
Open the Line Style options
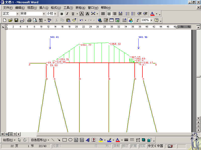(126, 140)
